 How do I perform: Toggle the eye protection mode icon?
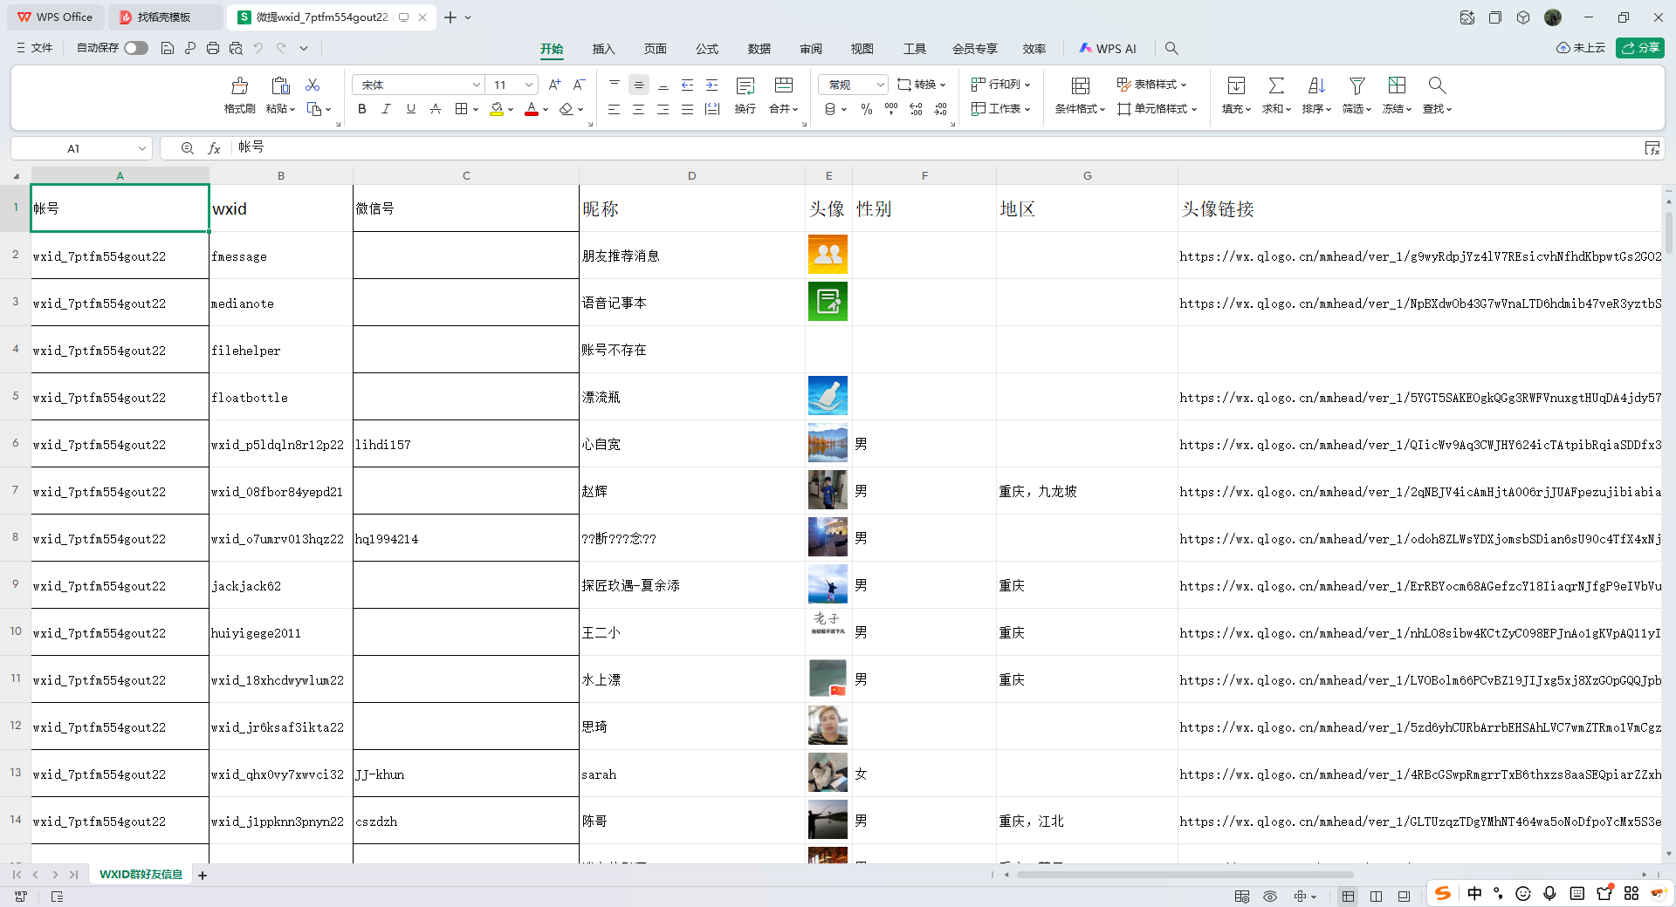pos(1270,897)
